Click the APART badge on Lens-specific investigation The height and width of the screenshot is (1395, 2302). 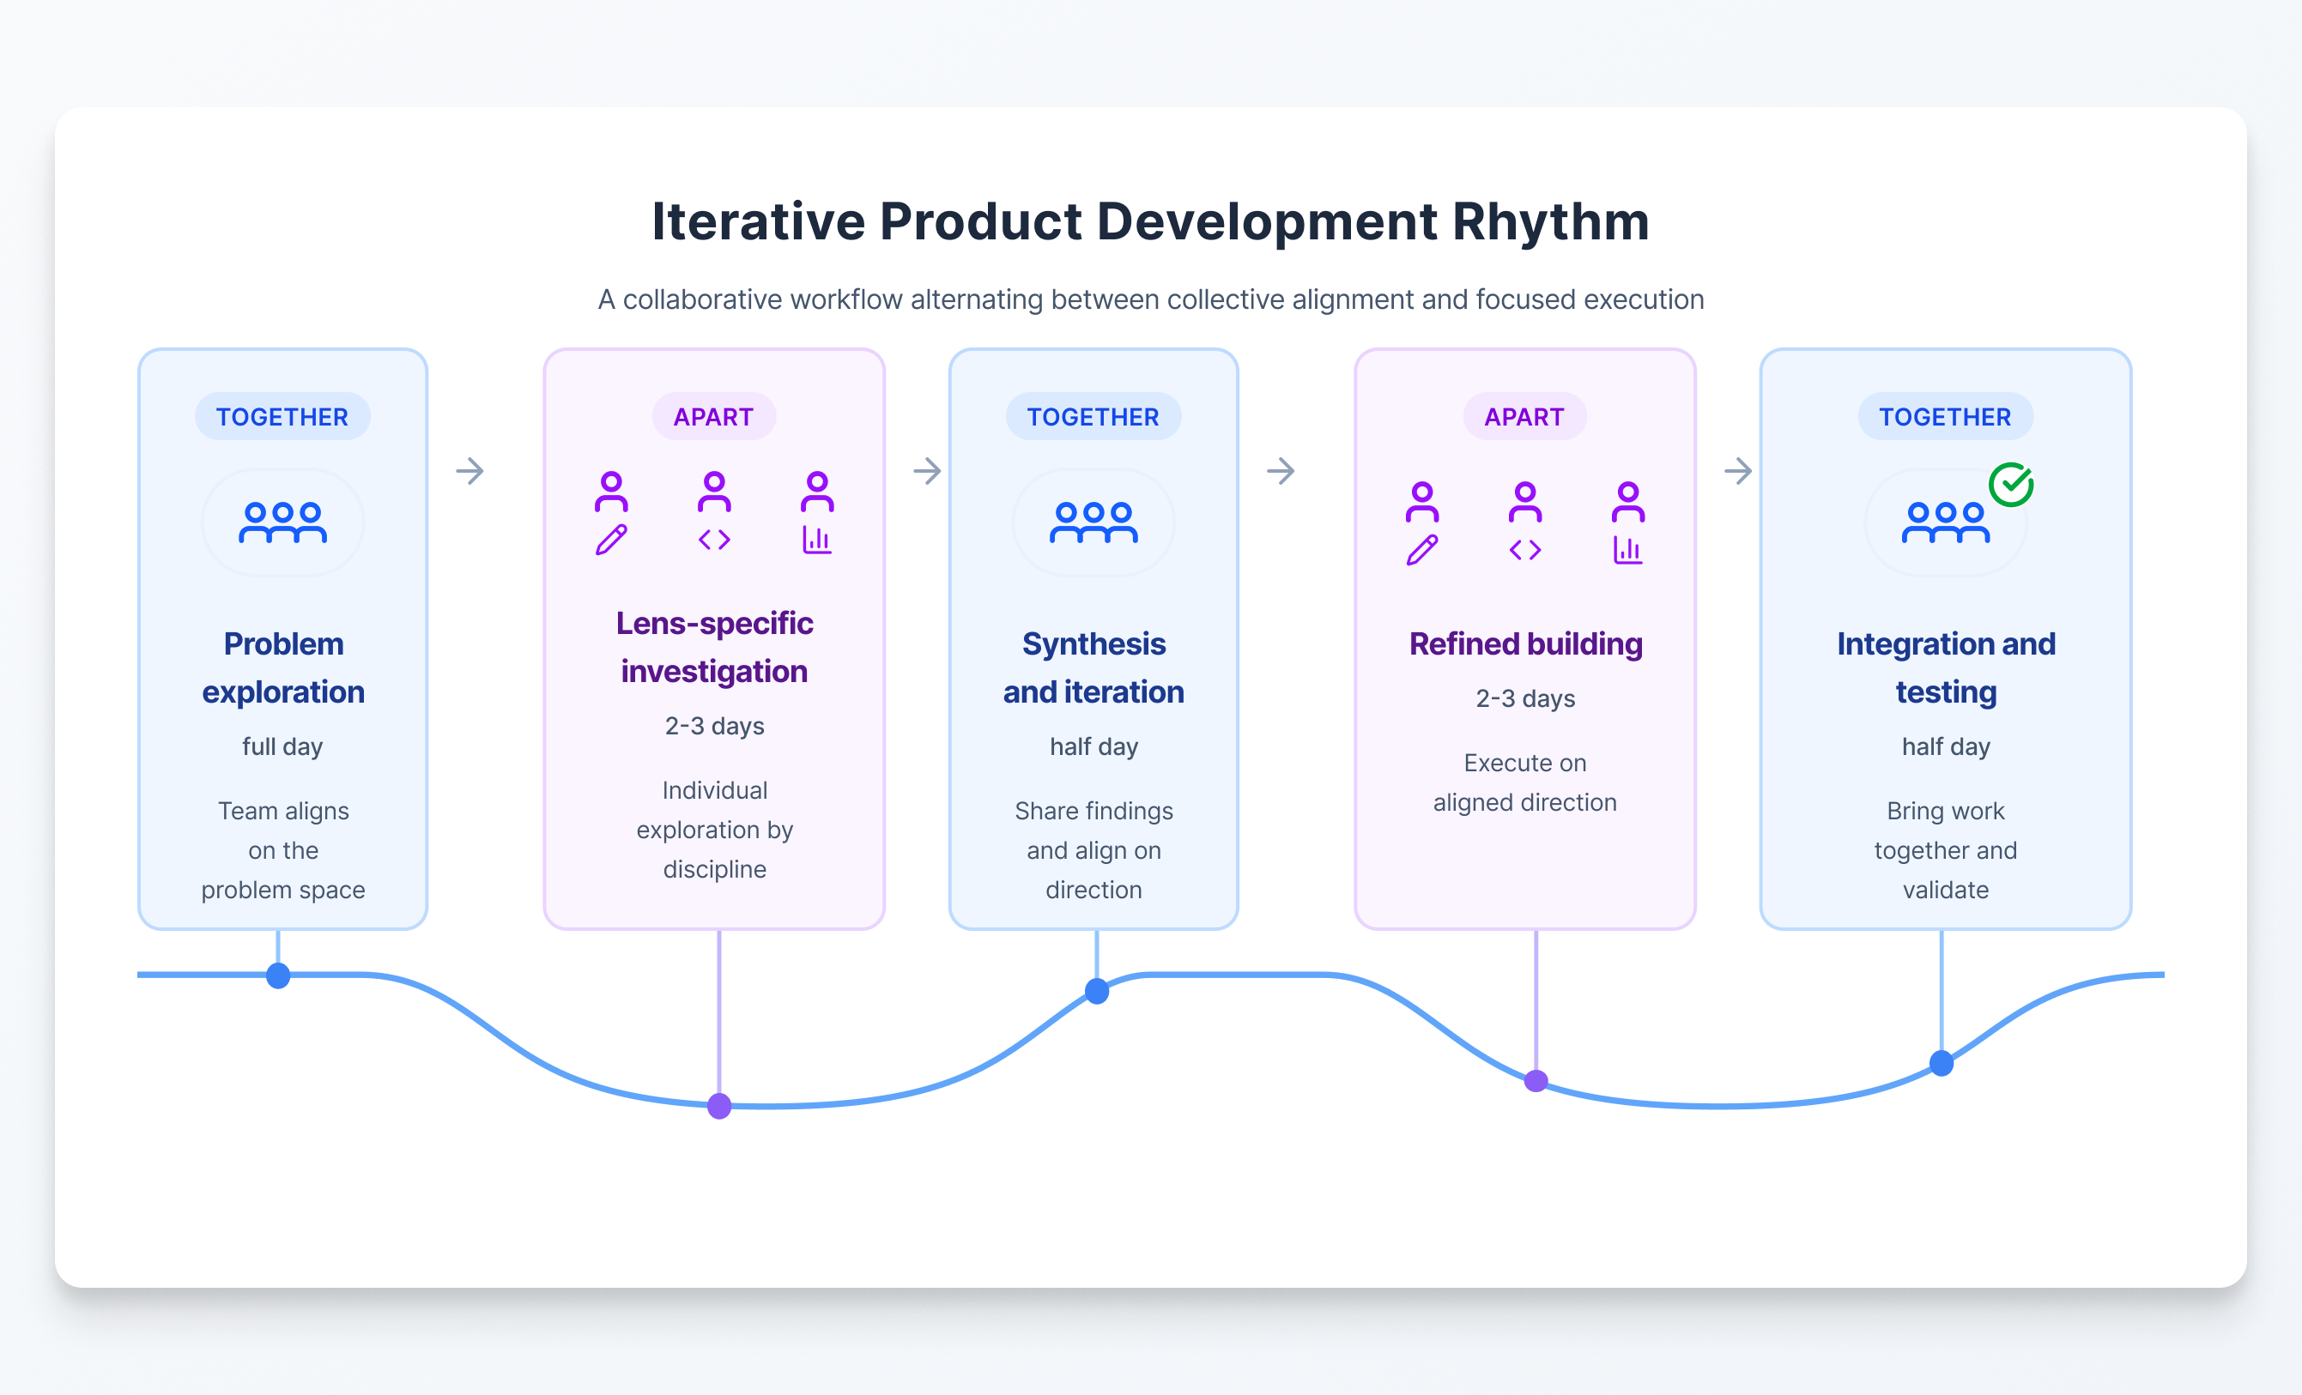click(714, 416)
